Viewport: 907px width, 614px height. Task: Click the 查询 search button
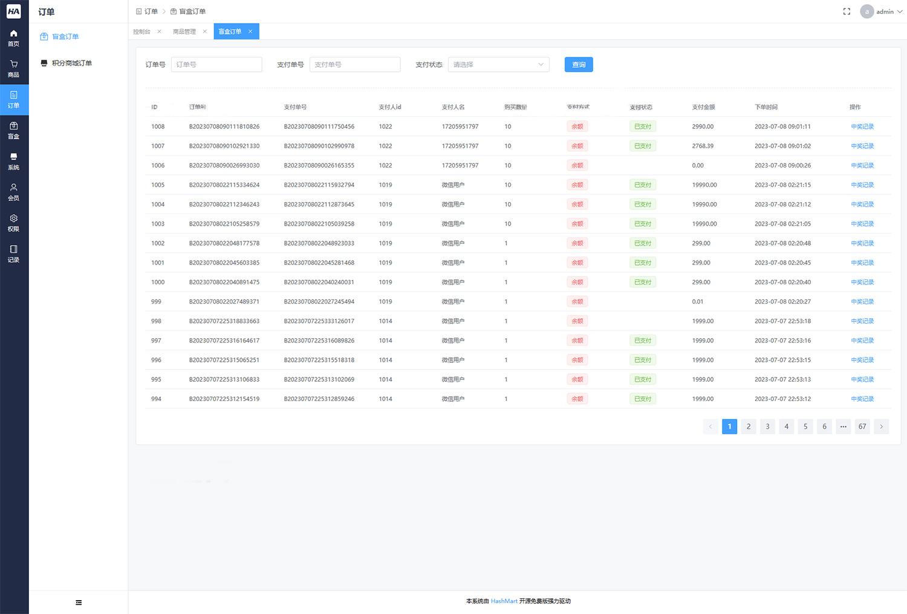(578, 65)
